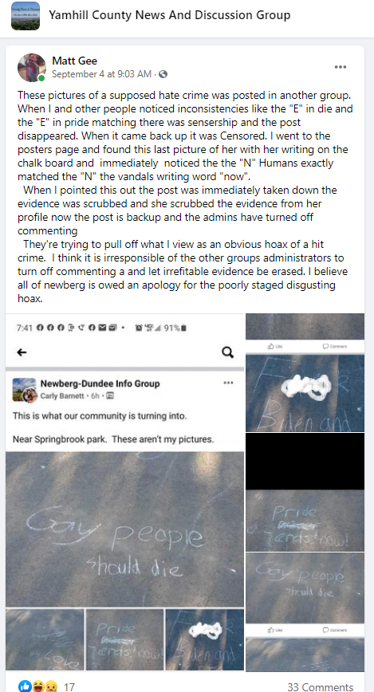View the 33 Comments link
Screen dimensions: 374x692
(x=320, y=686)
